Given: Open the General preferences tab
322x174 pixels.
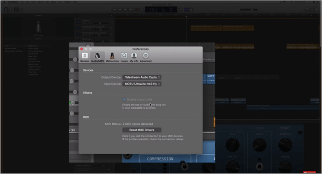Looking at the screenshot, I should [x=85, y=57].
